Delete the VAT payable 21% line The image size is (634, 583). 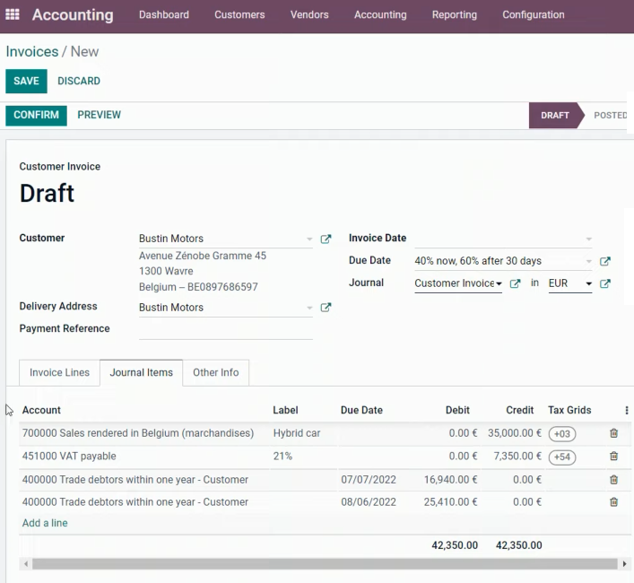pos(613,456)
